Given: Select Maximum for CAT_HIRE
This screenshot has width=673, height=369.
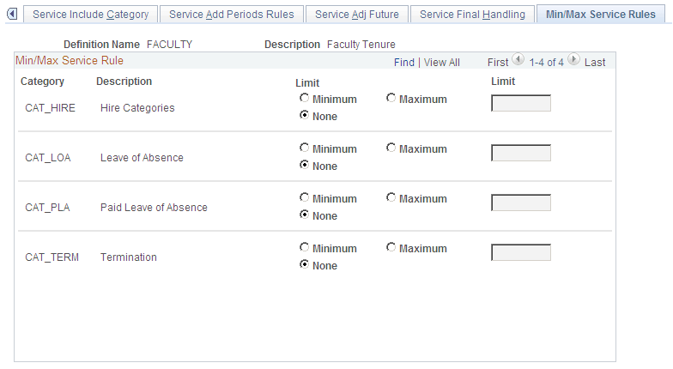Looking at the screenshot, I should (x=391, y=98).
